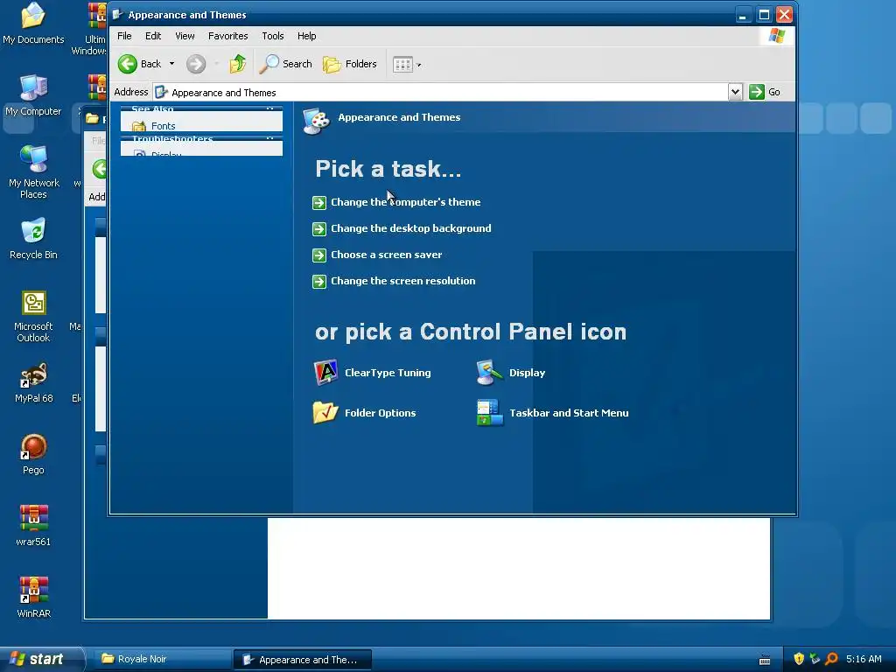Image resolution: width=896 pixels, height=672 pixels.
Task: Click Appearance and Themes palette header icon
Action: [x=316, y=120]
